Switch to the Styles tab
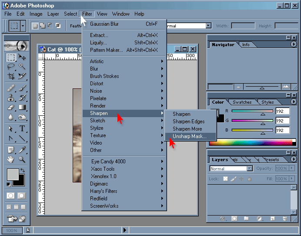This screenshot has height=236, width=301. click(x=268, y=102)
